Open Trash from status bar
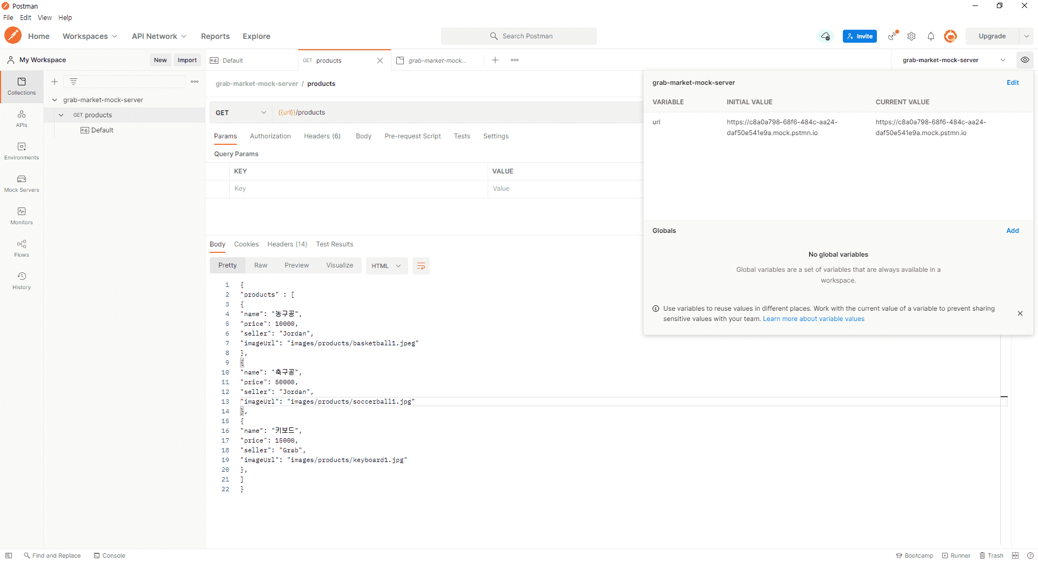Viewport: 1038px width, 562px height. 992,556
